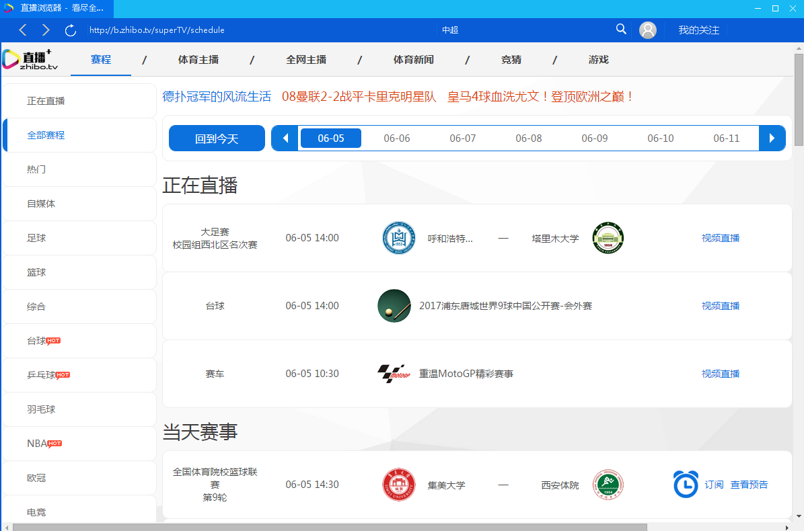Open 视频直播 for the MotoGP replay
This screenshot has width=804, height=531.
point(720,373)
